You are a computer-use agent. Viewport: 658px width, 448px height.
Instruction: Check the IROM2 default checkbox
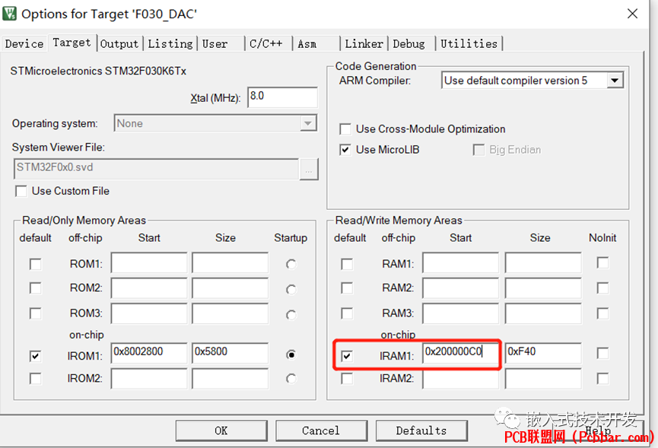tap(35, 379)
